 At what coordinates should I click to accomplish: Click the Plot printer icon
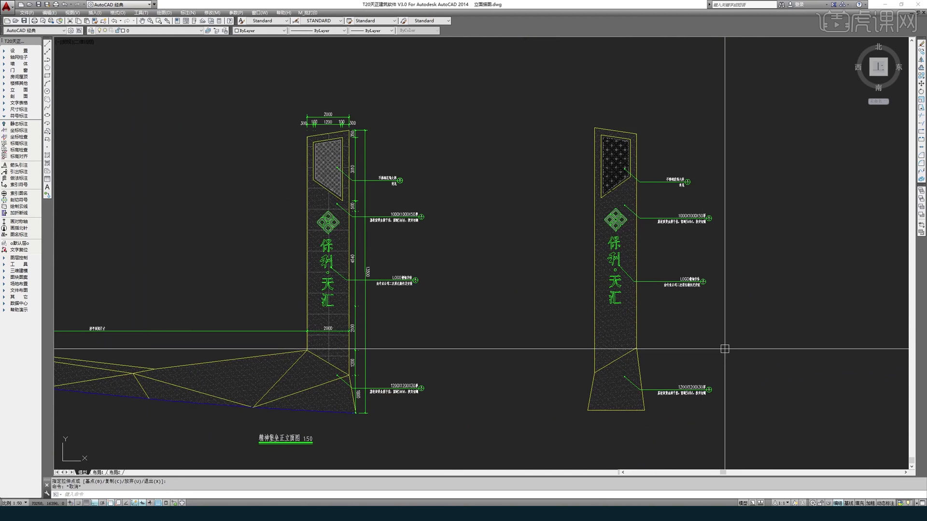[34, 21]
